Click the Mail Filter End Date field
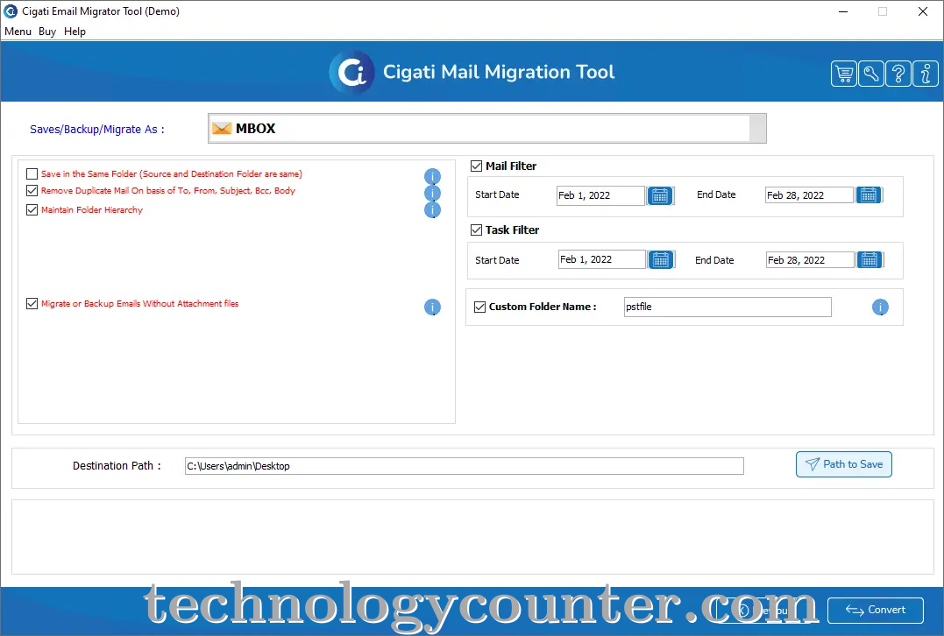Screen dimensions: 944x636 (x=809, y=195)
